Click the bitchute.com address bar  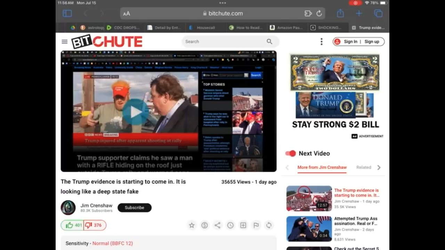click(x=222, y=14)
